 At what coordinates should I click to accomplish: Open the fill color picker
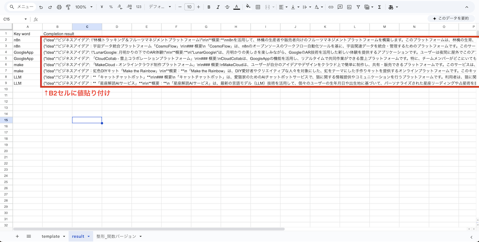pos(248,7)
